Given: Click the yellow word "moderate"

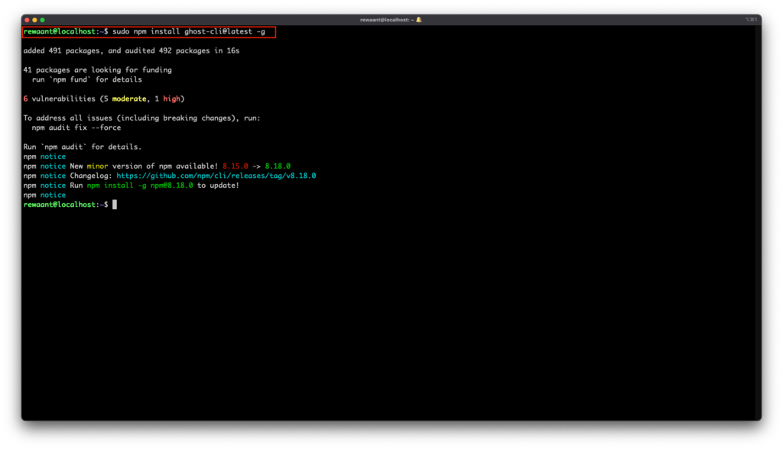Looking at the screenshot, I should [x=129, y=99].
